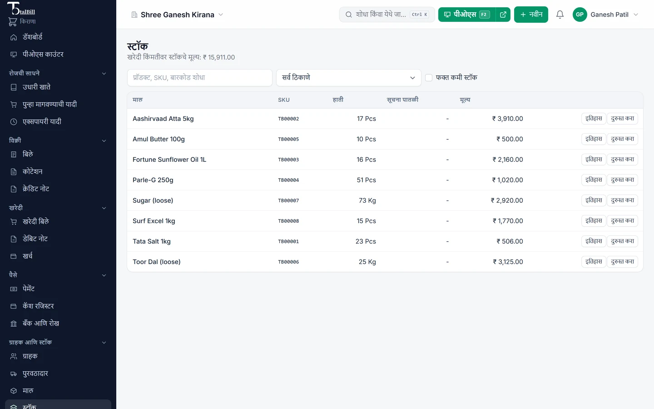Open the notifications bell
The height and width of the screenshot is (409, 654).
click(x=560, y=15)
